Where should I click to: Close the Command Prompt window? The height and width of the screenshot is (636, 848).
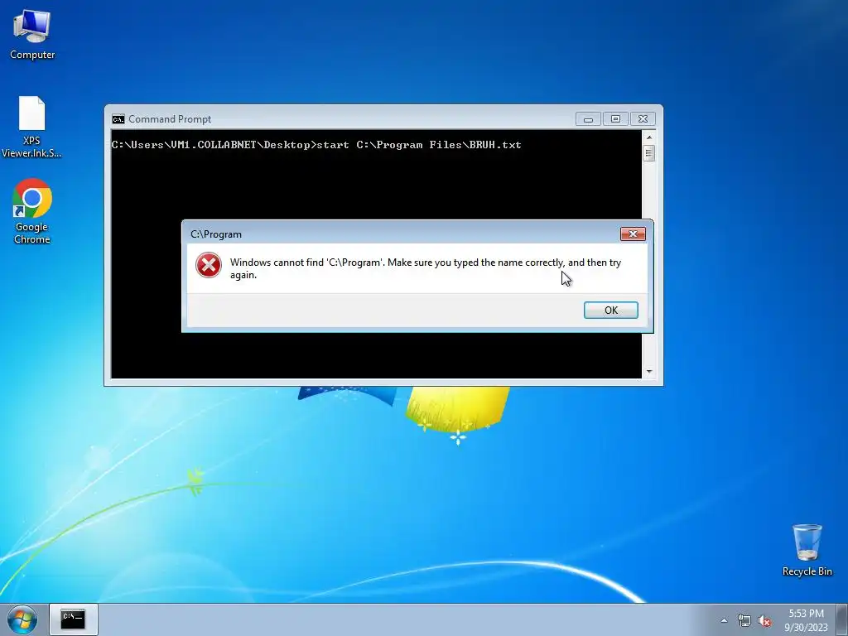[x=643, y=119]
